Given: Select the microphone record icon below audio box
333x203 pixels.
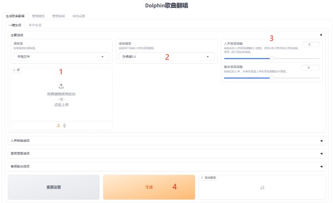Looking at the screenshot, I should (x=64, y=125).
